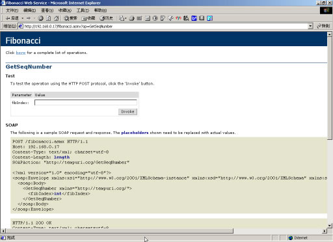Click the GetSeqNumber heading
The width and height of the screenshot is (333, 242).
click(x=29, y=66)
